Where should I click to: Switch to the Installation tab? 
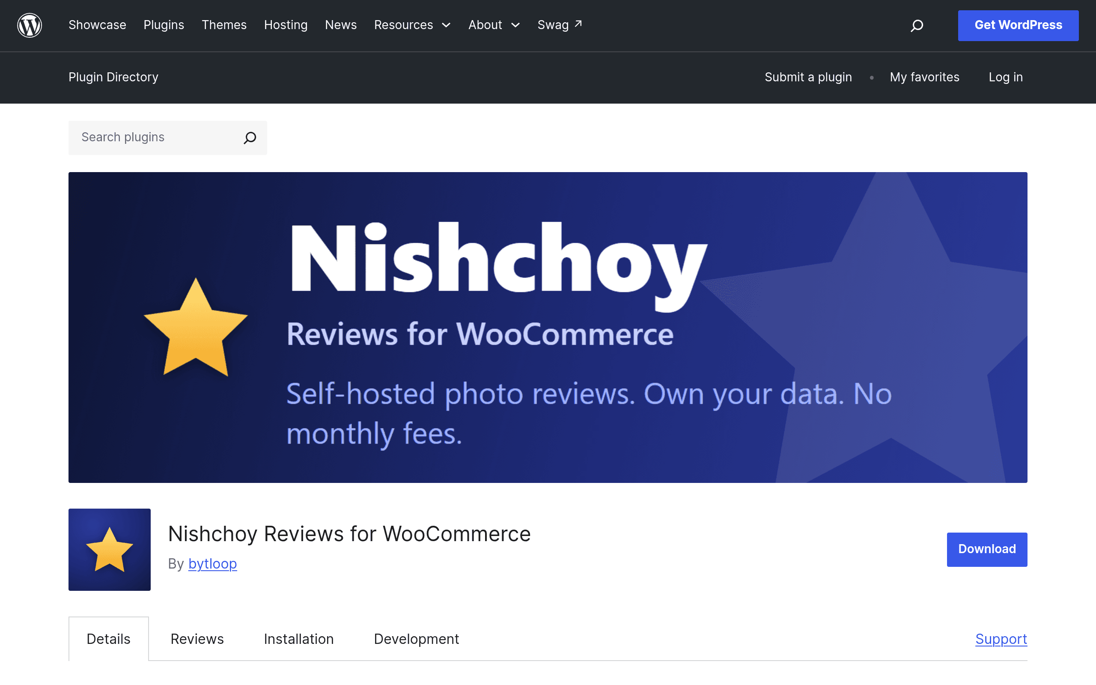(299, 639)
